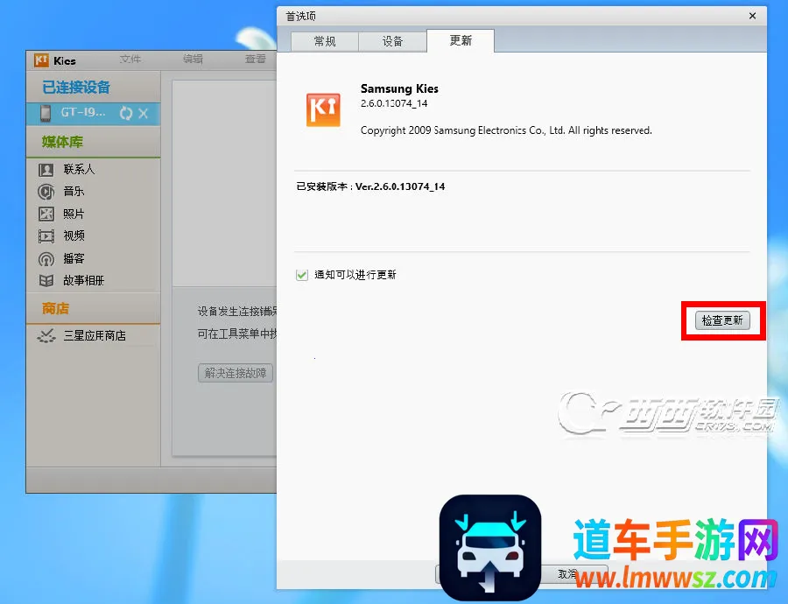Open the Music (音乐) library icon
The width and height of the screenshot is (788, 604).
pyautogui.click(x=46, y=192)
